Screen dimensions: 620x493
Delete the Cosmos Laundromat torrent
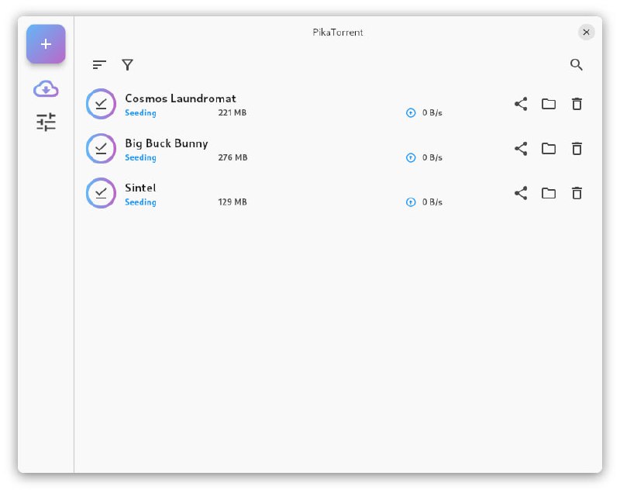tap(577, 104)
